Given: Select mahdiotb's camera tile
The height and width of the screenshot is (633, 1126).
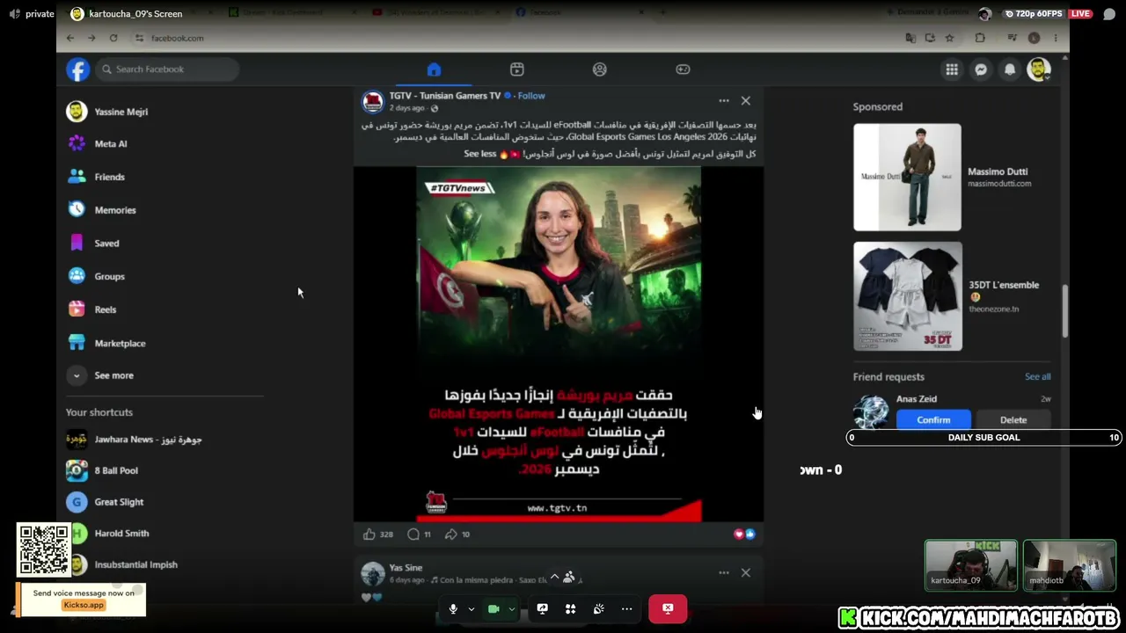Looking at the screenshot, I should [1070, 564].
